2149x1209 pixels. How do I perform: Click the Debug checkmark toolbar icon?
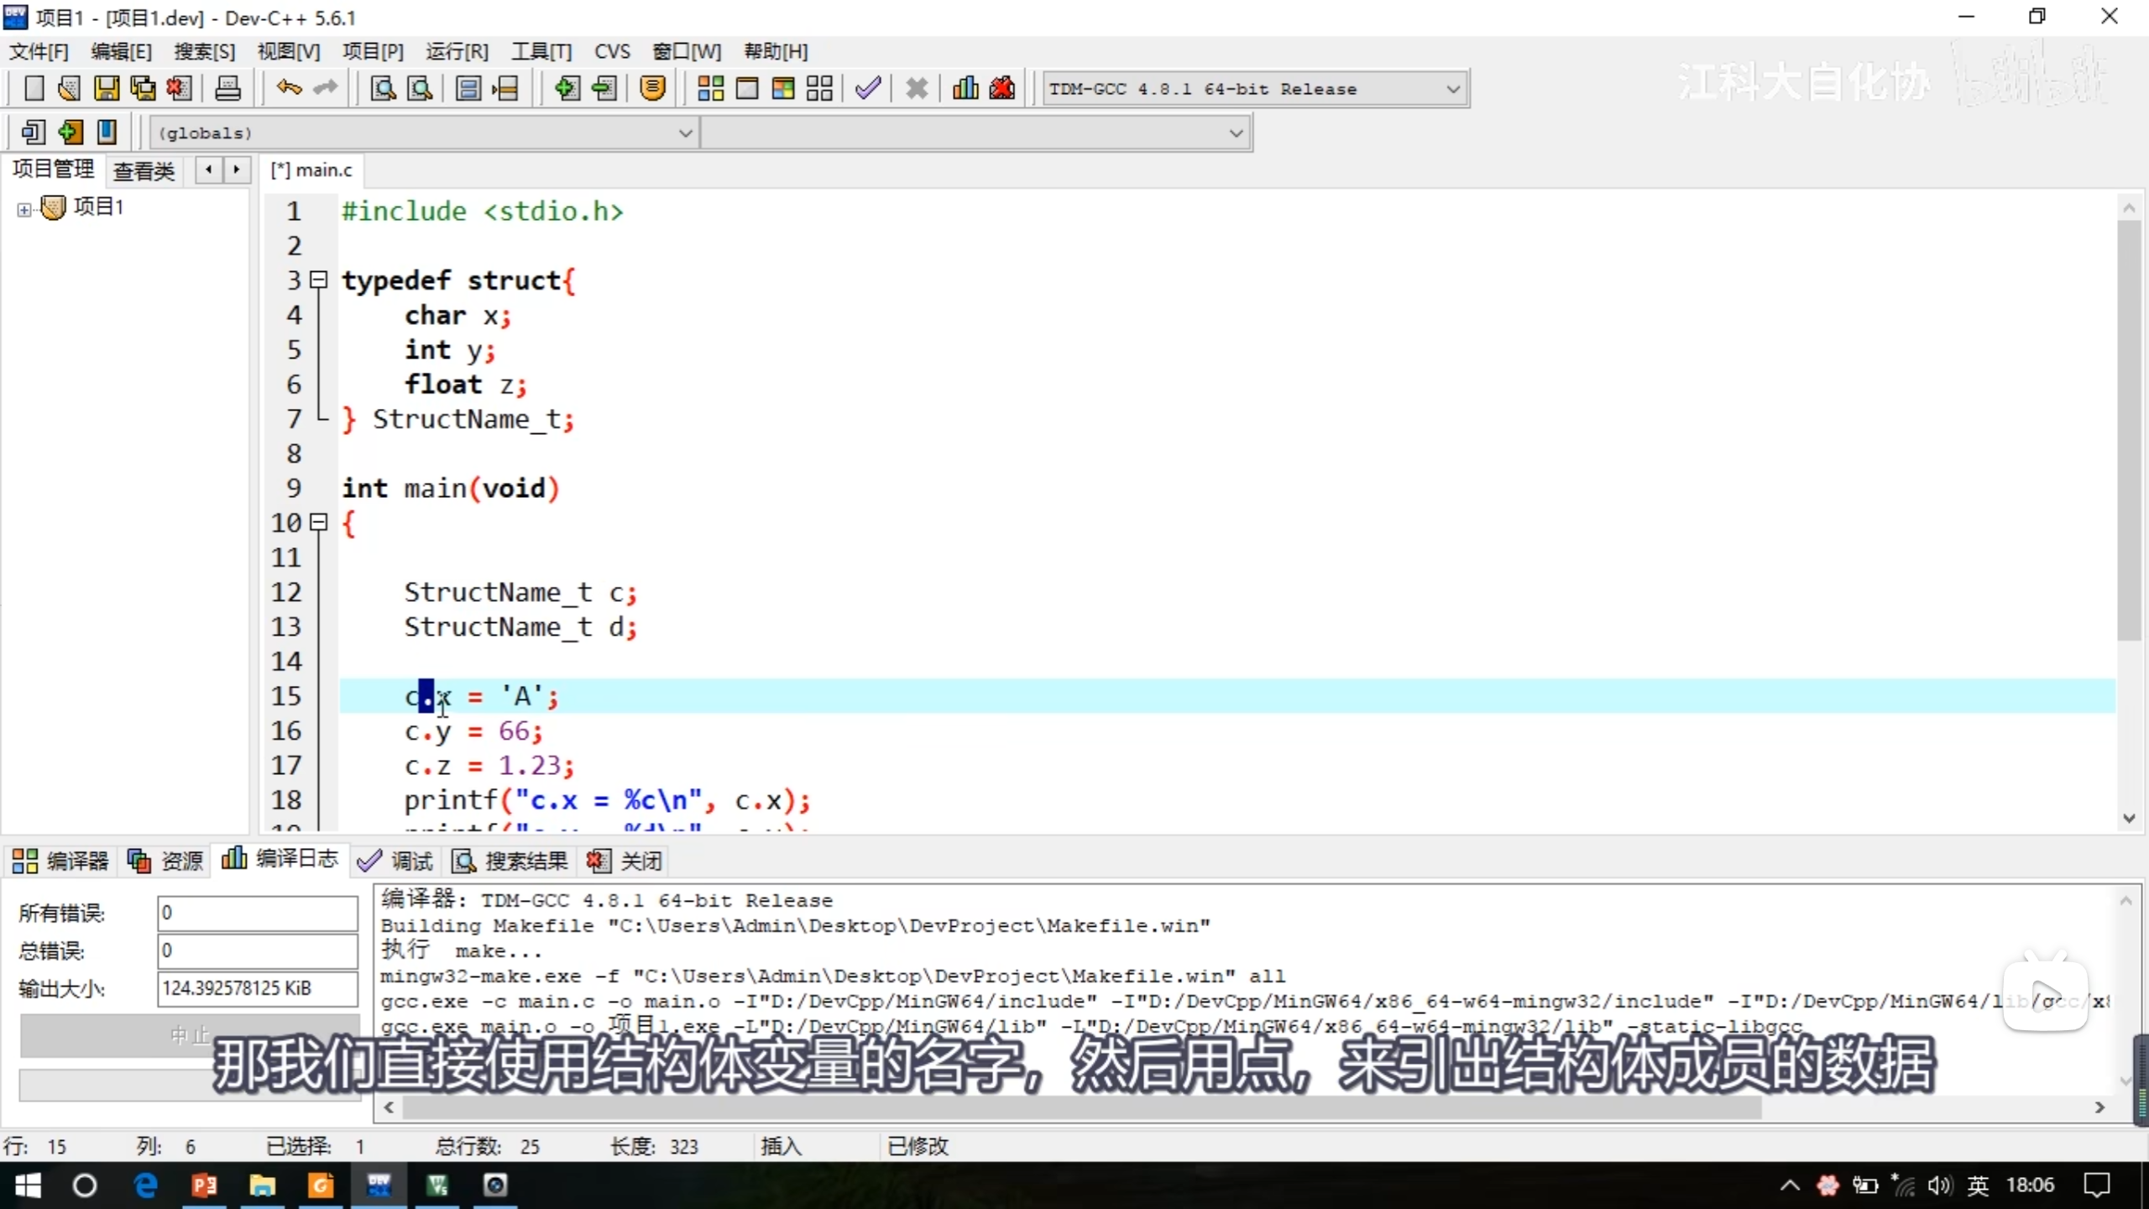point(868,88)
